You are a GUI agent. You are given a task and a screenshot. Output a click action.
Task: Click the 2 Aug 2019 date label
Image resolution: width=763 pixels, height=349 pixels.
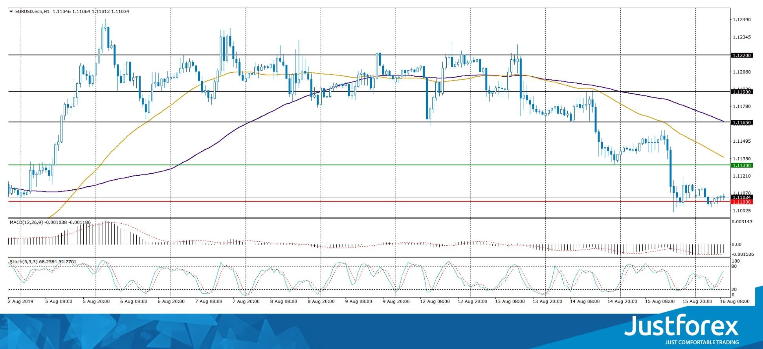point(21,301)
